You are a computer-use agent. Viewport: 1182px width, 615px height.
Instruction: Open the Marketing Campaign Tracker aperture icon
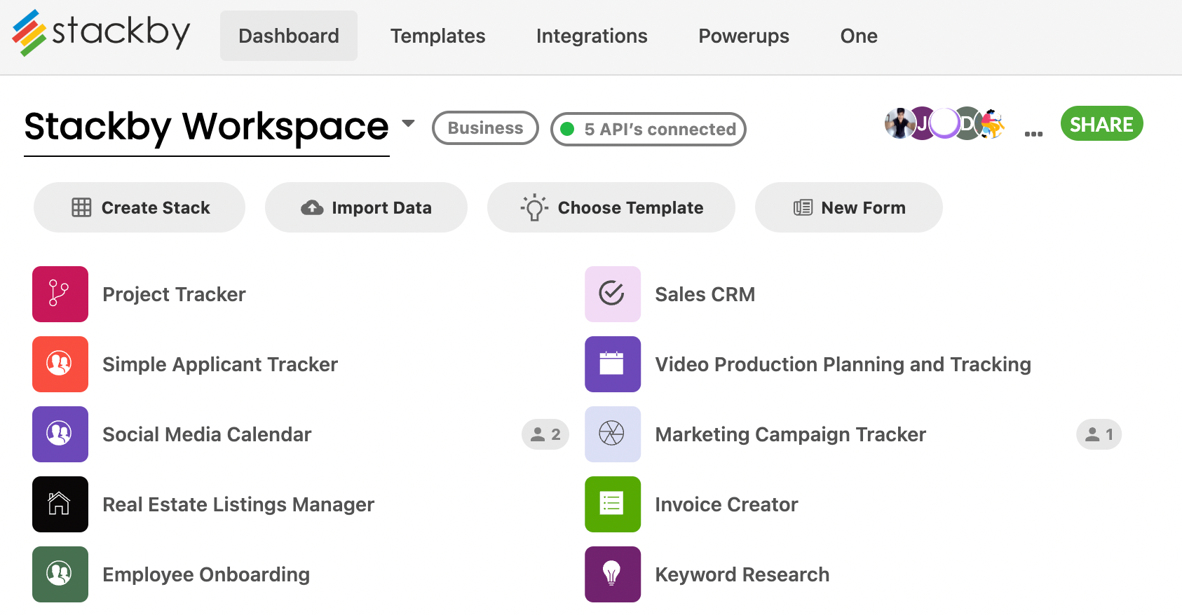pos(613,434)
